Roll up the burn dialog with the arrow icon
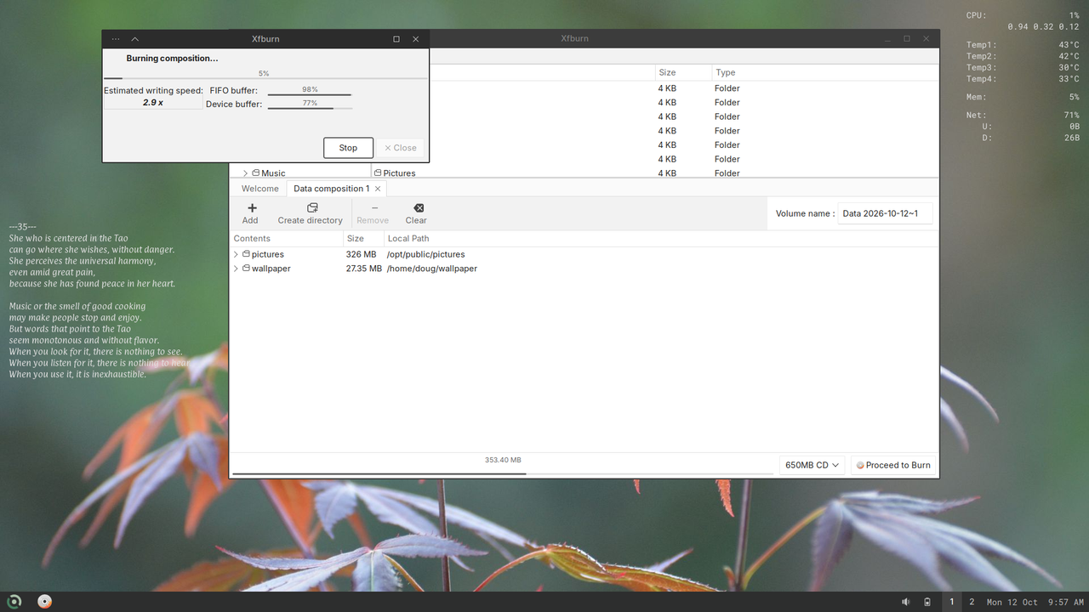Viewport: 1089px width, 612px height. [x=135, y=39]
